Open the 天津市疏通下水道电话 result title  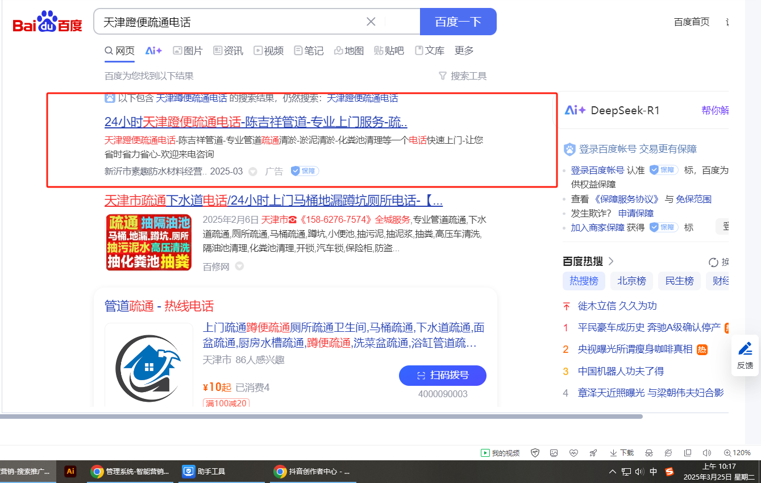coord(273,201)
